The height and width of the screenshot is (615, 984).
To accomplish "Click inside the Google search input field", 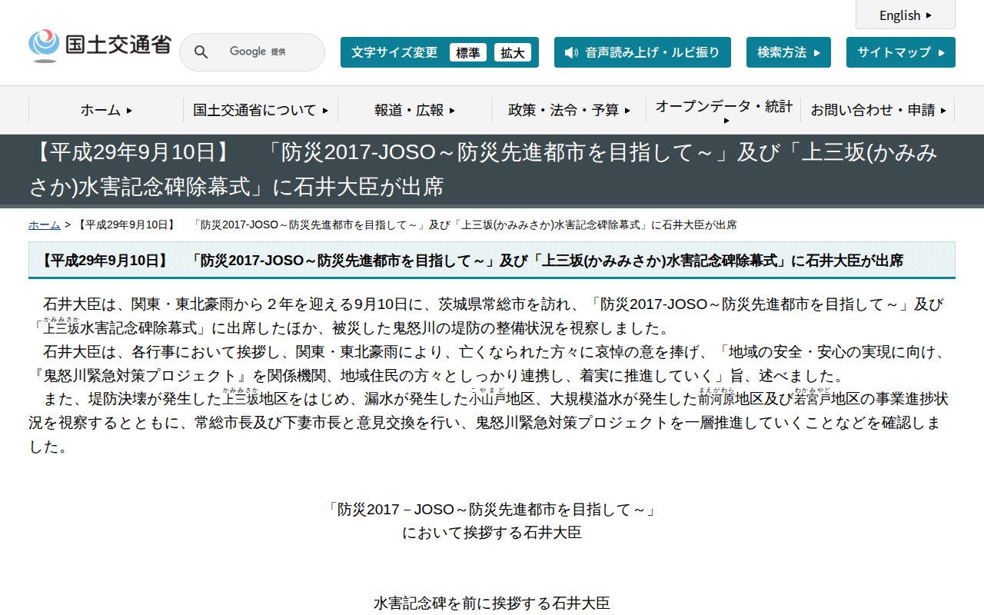I will 261,52.
